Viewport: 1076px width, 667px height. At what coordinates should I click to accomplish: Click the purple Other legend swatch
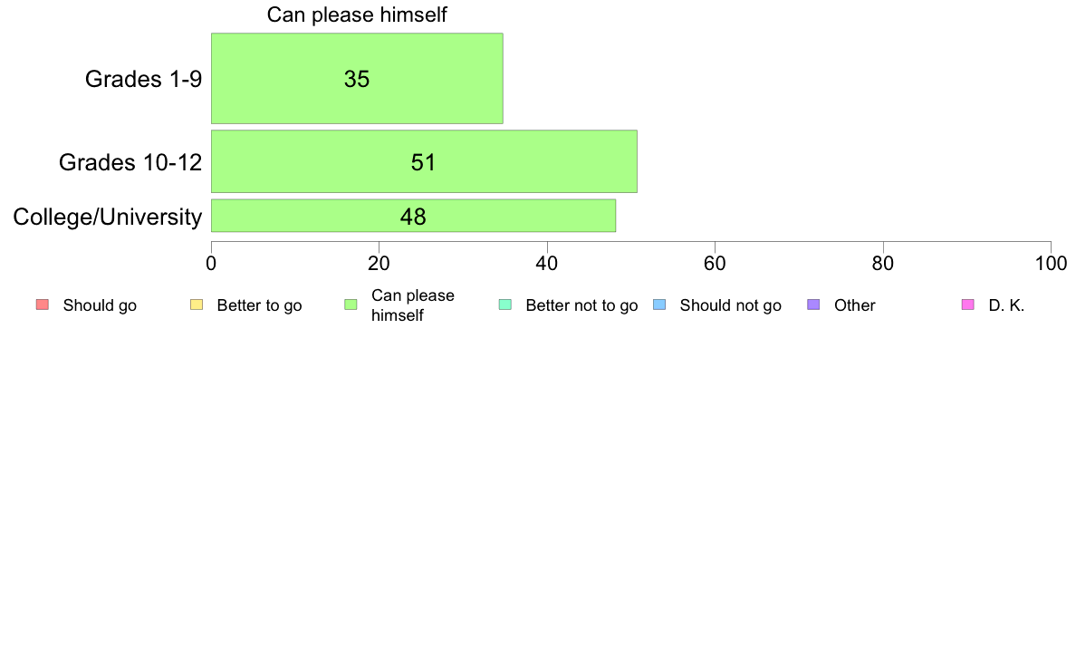click(814, 304)
